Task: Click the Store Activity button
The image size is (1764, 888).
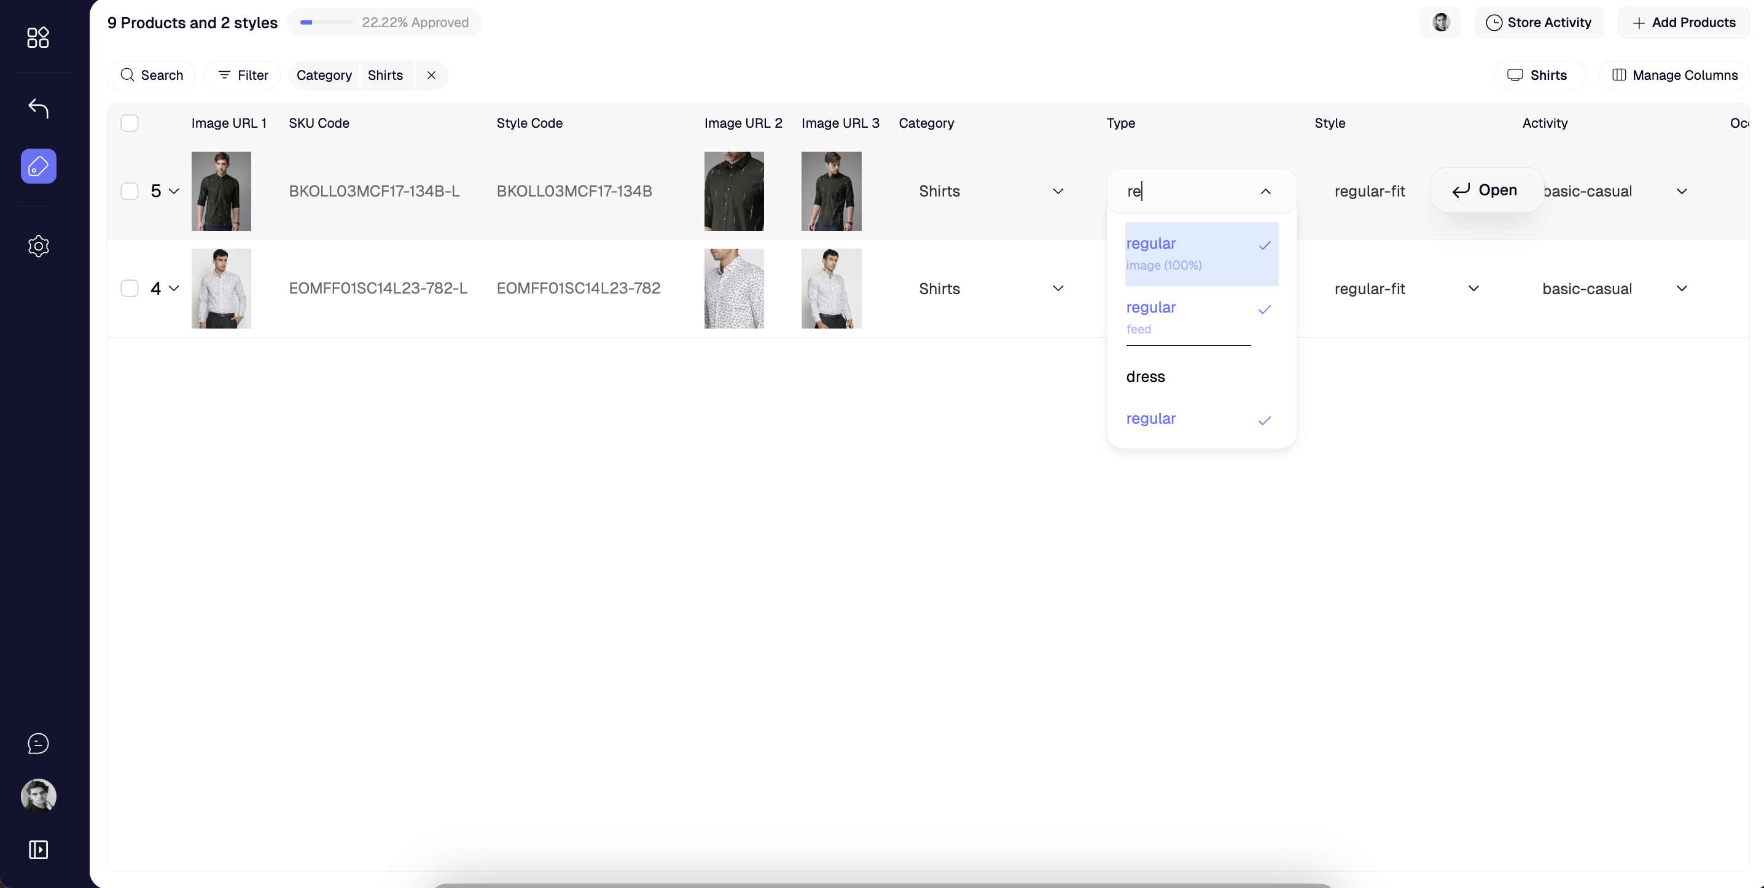Action: coord(1539,23)
